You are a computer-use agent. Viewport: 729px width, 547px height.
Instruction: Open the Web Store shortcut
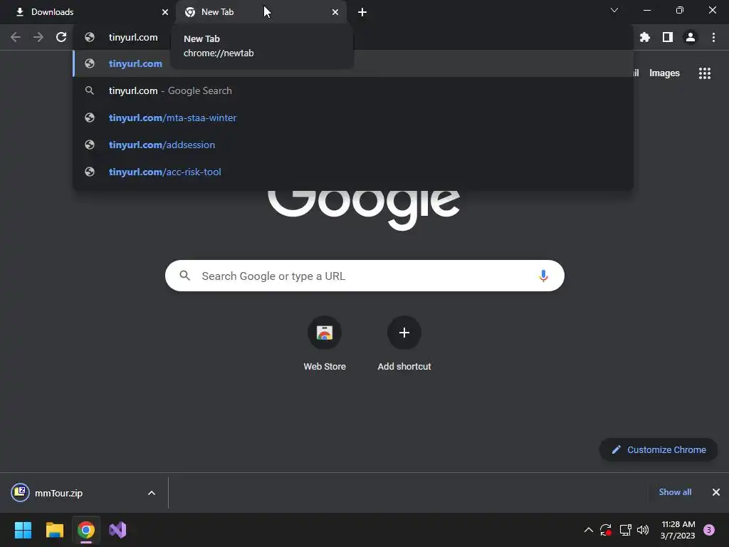tap(325, 343)
